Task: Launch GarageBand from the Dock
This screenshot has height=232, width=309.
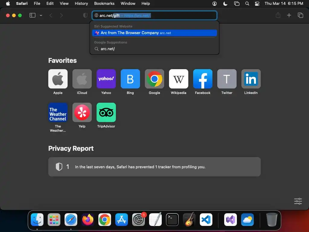Action: coord(189,220)
